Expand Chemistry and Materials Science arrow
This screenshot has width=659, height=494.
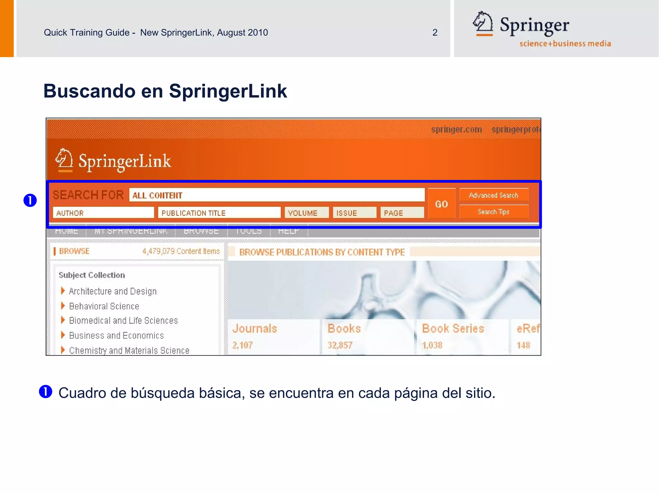[x=63, y=350]
